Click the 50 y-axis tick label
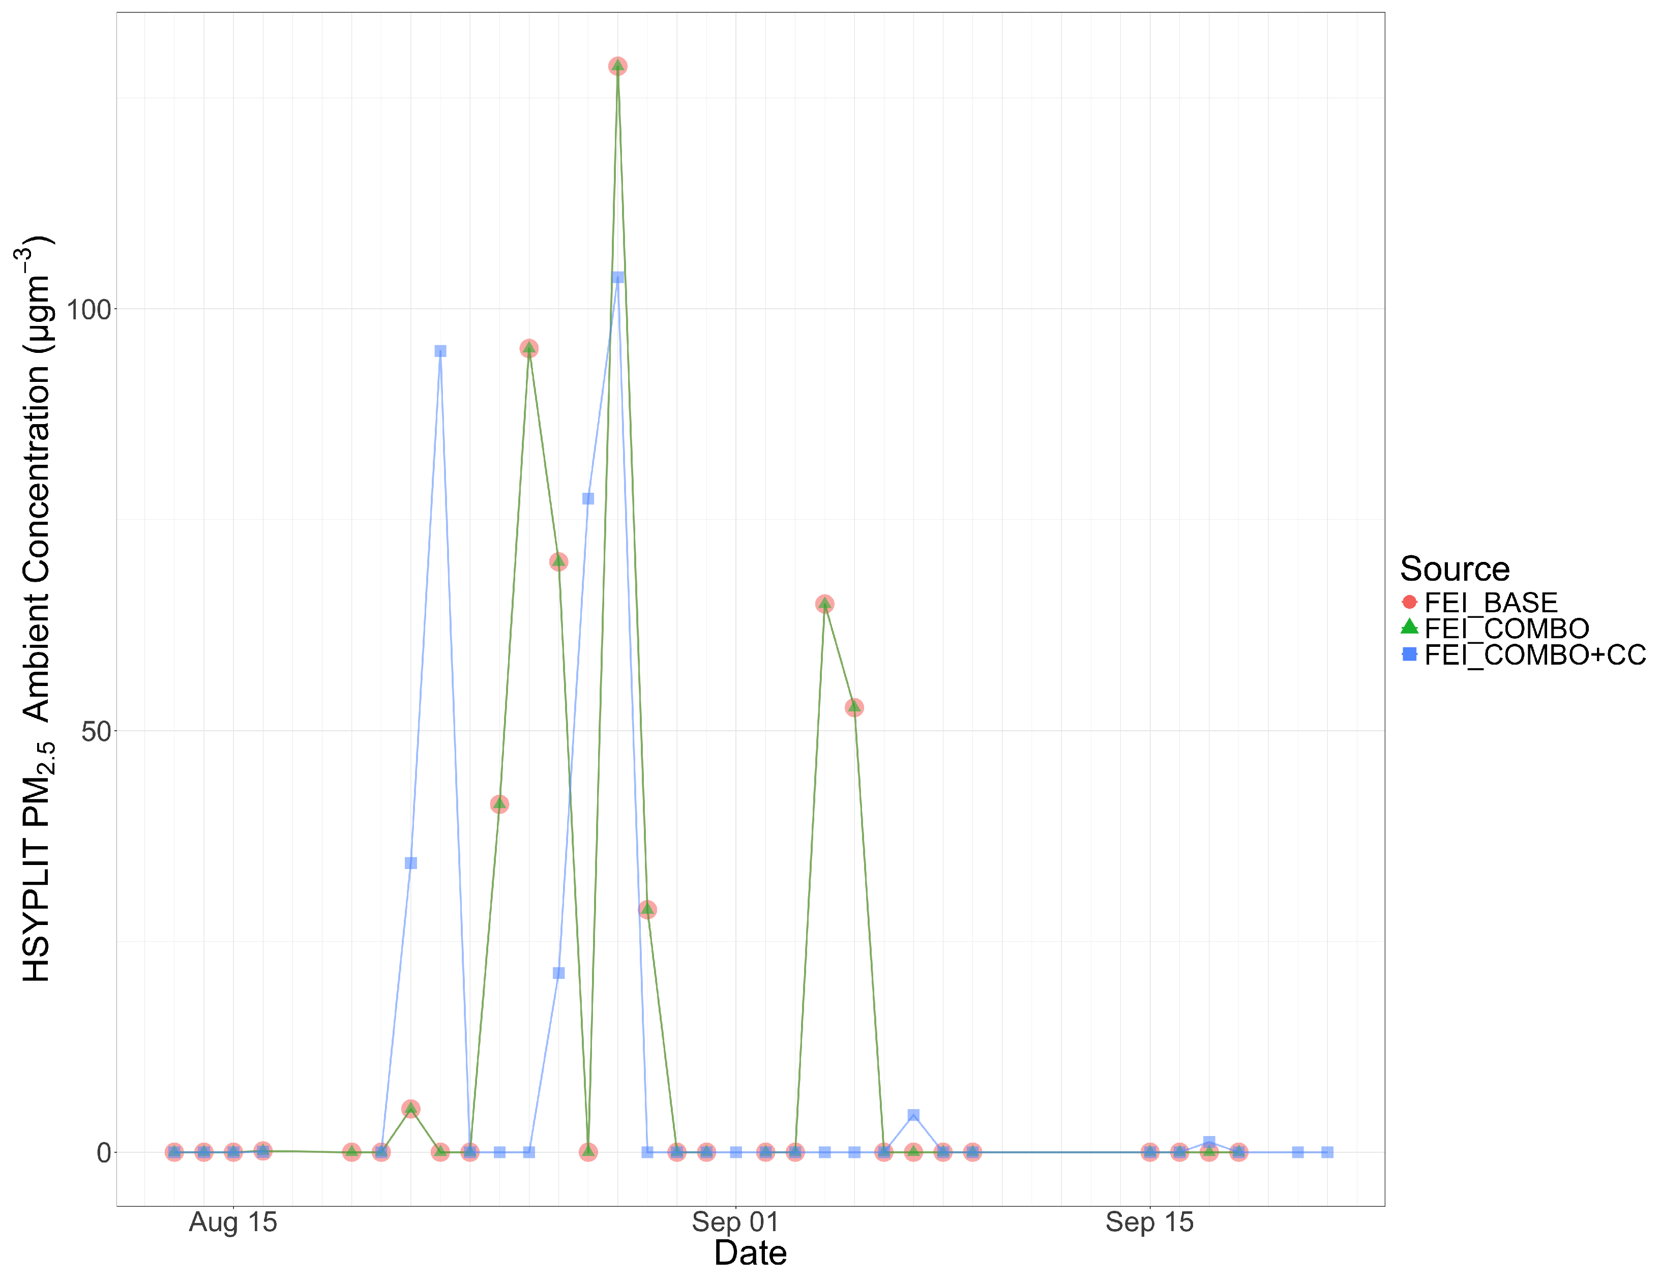 tap(97, 732)
